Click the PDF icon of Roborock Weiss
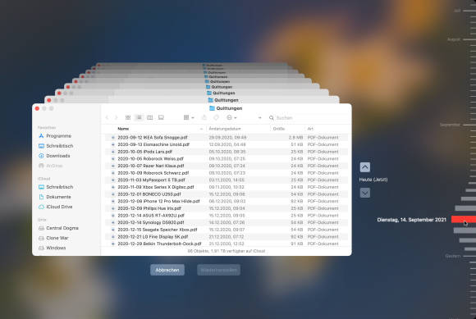 coord(113,158)
